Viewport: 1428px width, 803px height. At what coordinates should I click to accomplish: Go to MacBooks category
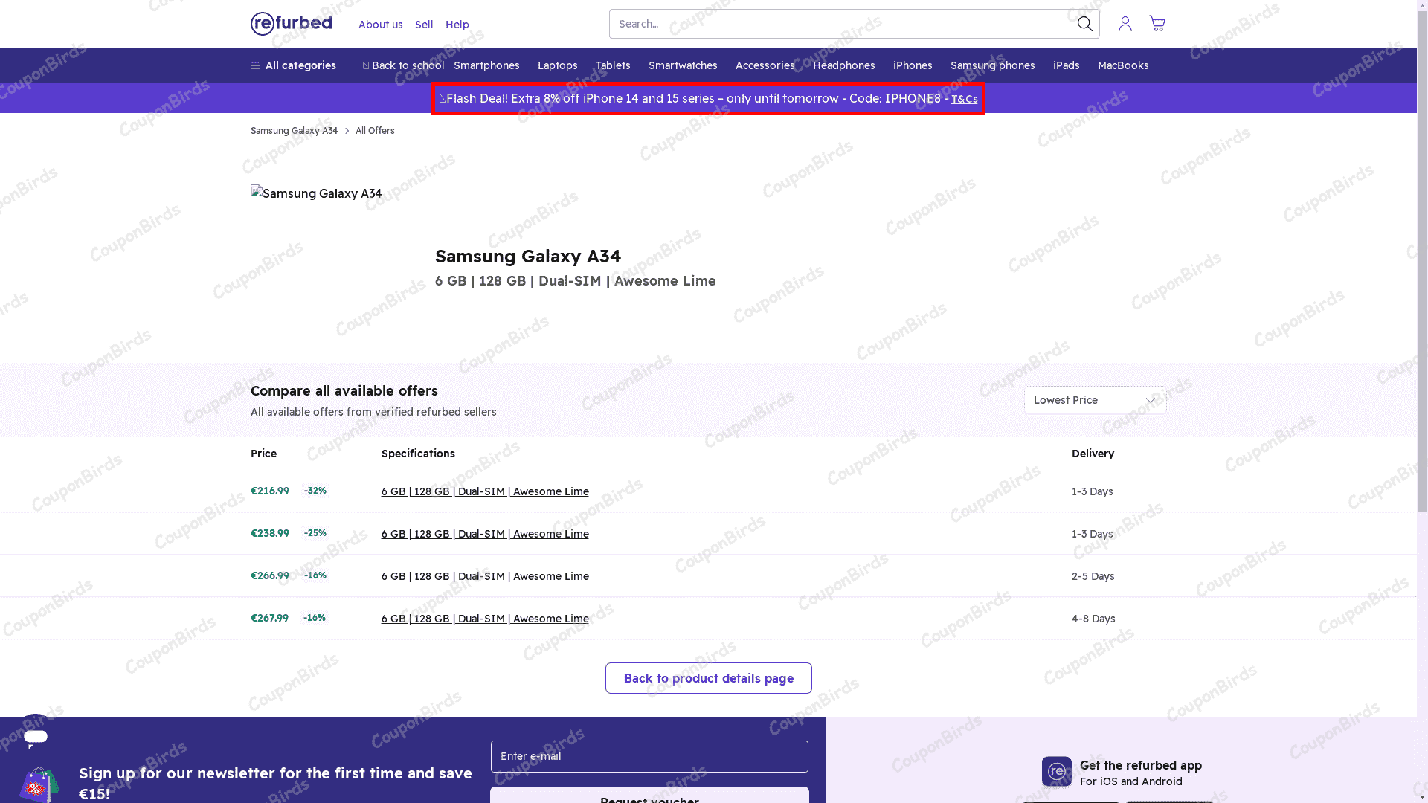(x=1122, y=65)
